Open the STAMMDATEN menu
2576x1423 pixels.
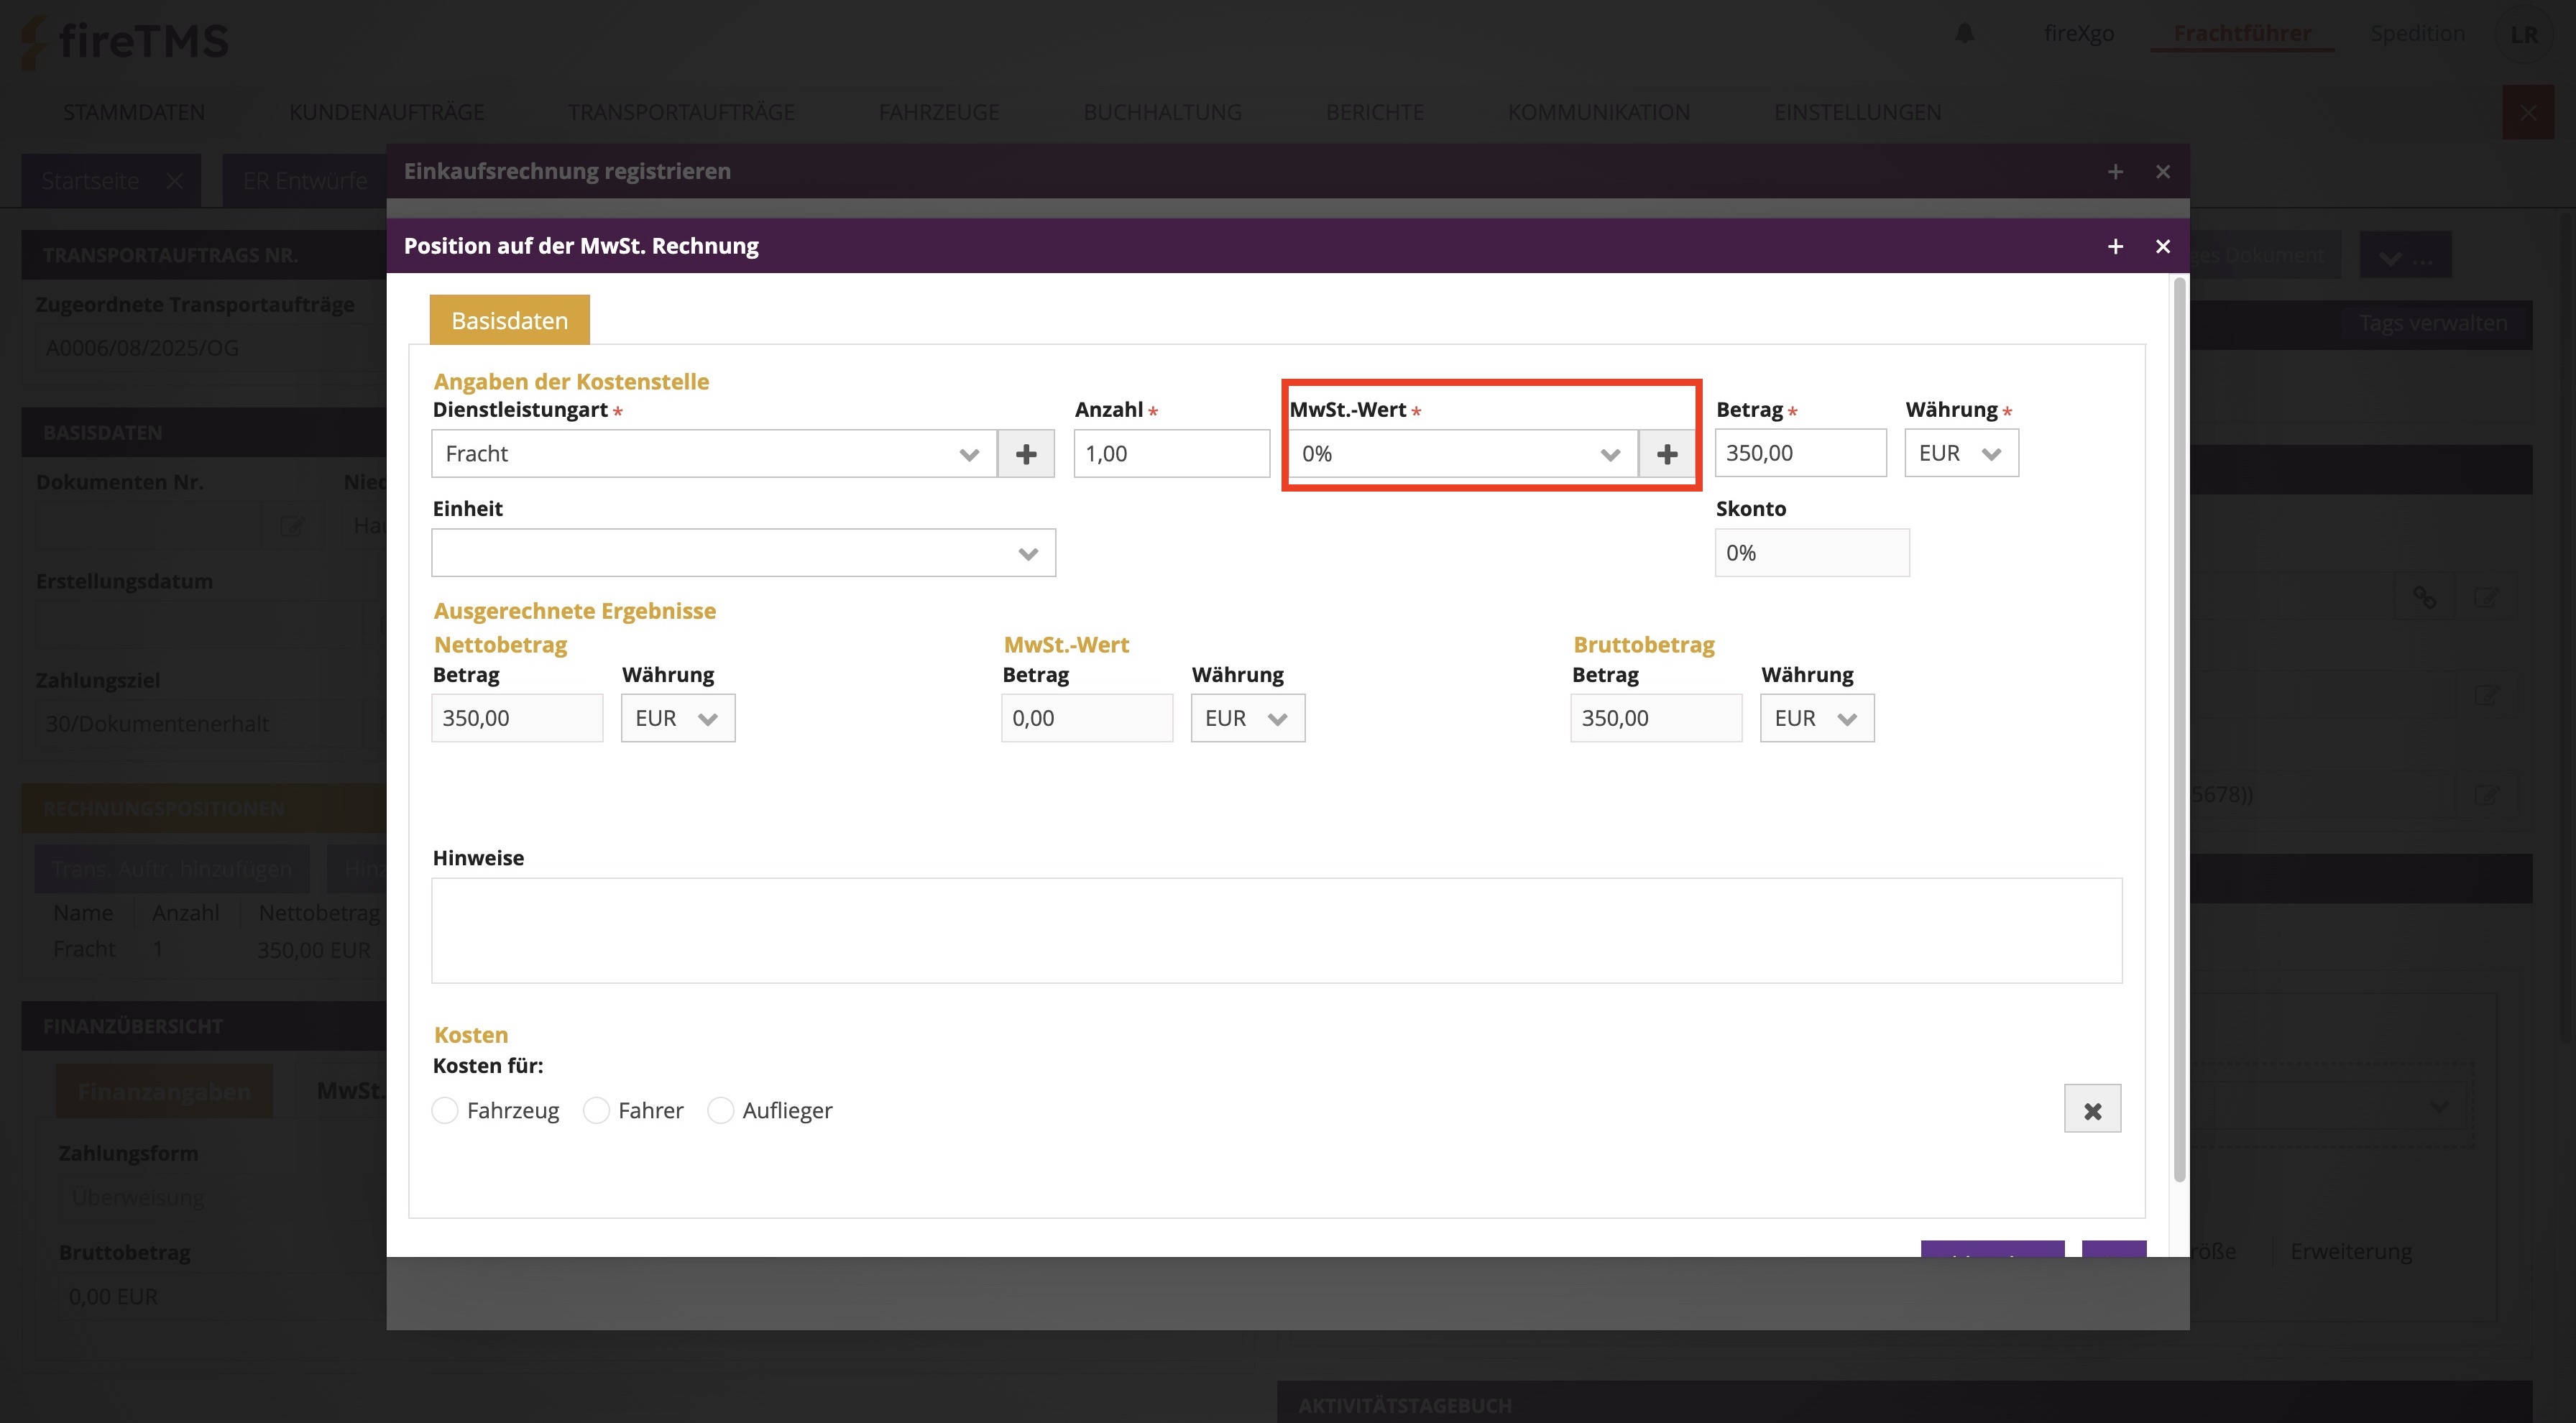(134, 112)
